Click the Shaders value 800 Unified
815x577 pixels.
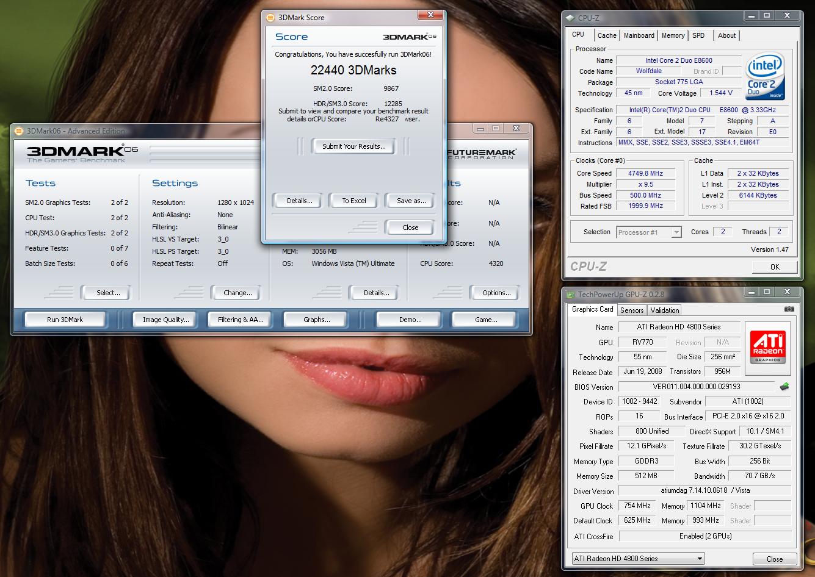point(652,431)
